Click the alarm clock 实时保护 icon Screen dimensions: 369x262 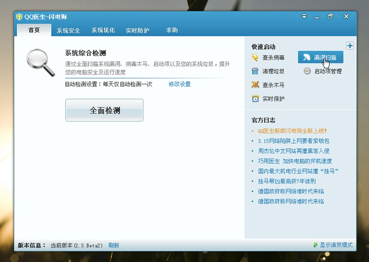[255, 99]
